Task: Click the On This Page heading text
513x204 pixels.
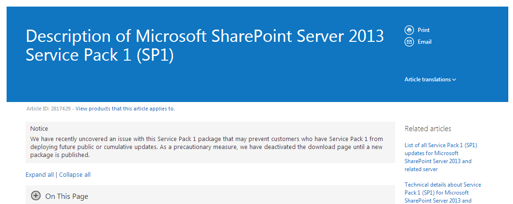Action: [x=67, y=196]
